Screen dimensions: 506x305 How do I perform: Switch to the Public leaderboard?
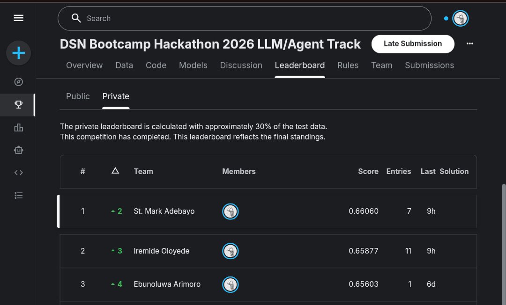[78, 96]
